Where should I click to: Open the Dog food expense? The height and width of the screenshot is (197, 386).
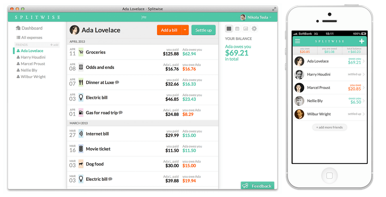[x=142, y=164]
